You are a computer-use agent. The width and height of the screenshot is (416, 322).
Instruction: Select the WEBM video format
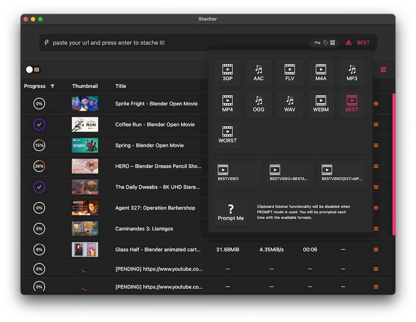tap(321, 103)
